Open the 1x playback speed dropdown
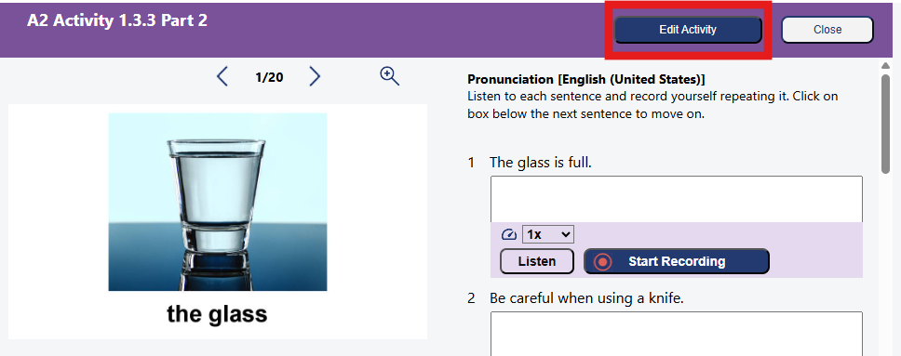The height and width of the screenshot is (356, 901). (547, 234)
